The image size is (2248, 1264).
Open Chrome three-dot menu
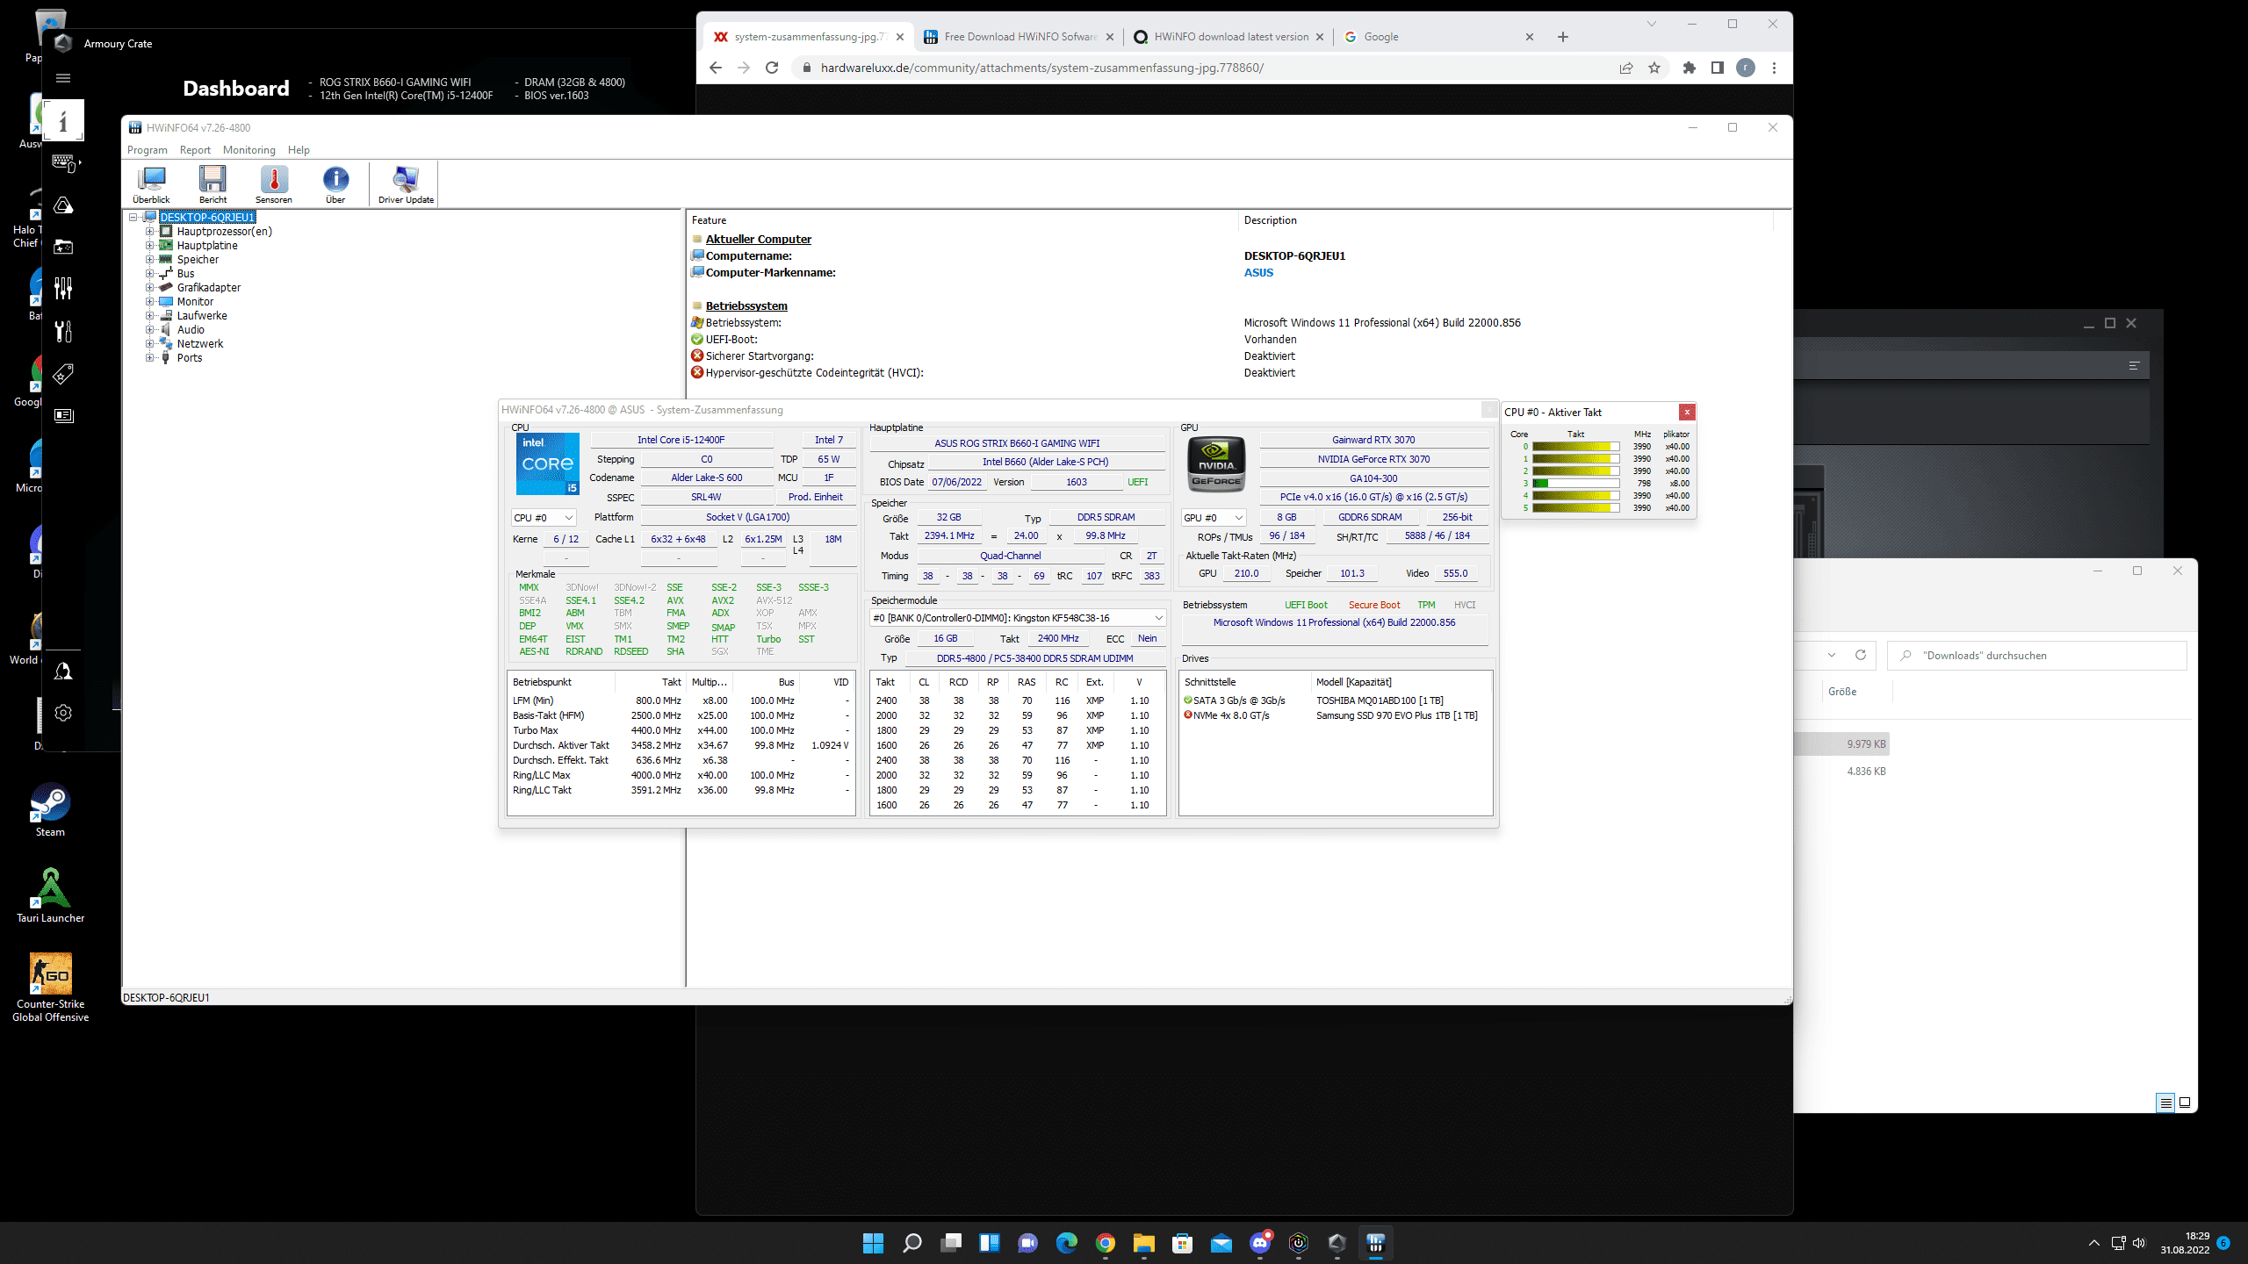[x=1774, y=68]
